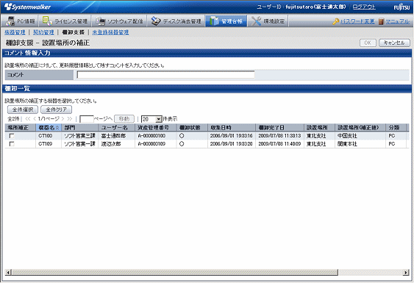Go to the 機器管理 sub-tab
Screen dimensions: 414x283
click(15, 32)
